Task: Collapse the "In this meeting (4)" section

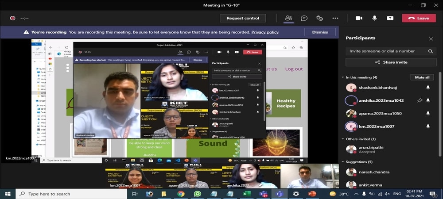Action: (343, 77)
